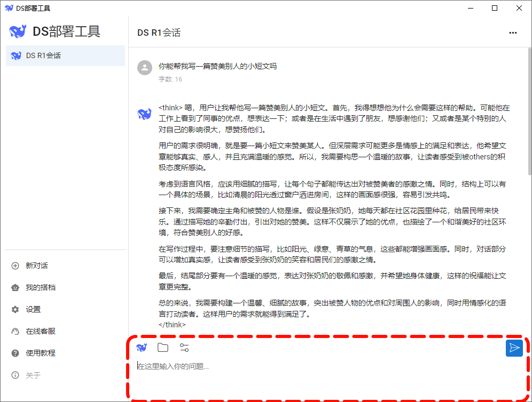532x402 pixels.
Task: Click the DS whale logo in sidebar header
Action: [x=18, y=31]
